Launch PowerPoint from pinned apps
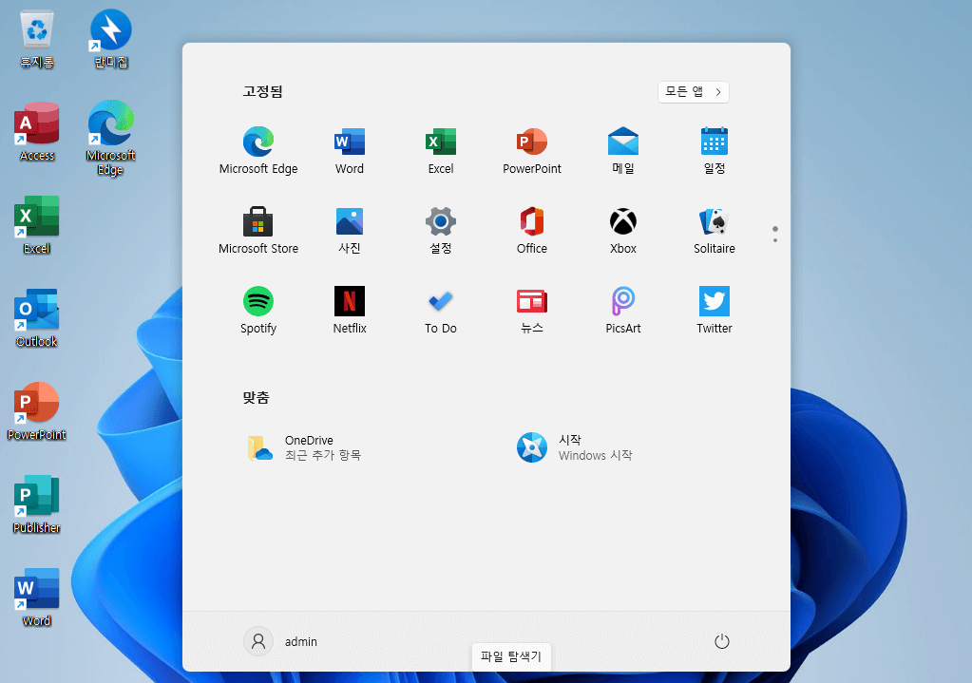This screenshot has width=972, height=683. [531, 151]
